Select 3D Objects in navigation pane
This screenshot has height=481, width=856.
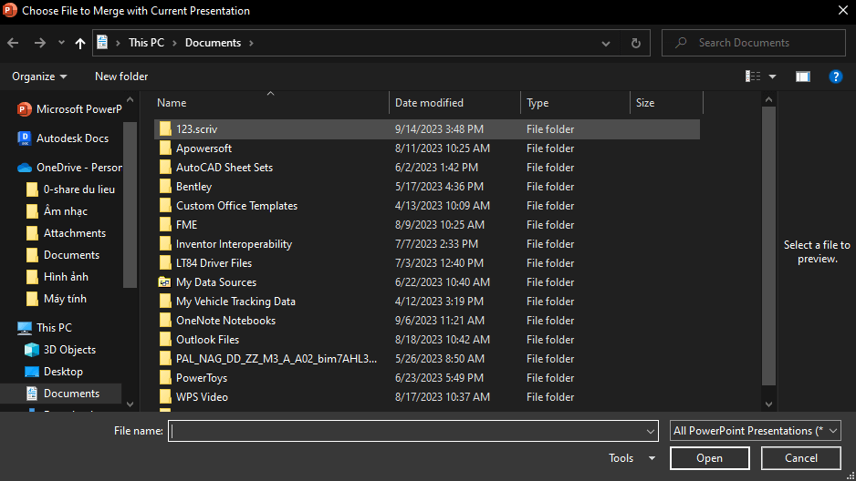(69, 350)
